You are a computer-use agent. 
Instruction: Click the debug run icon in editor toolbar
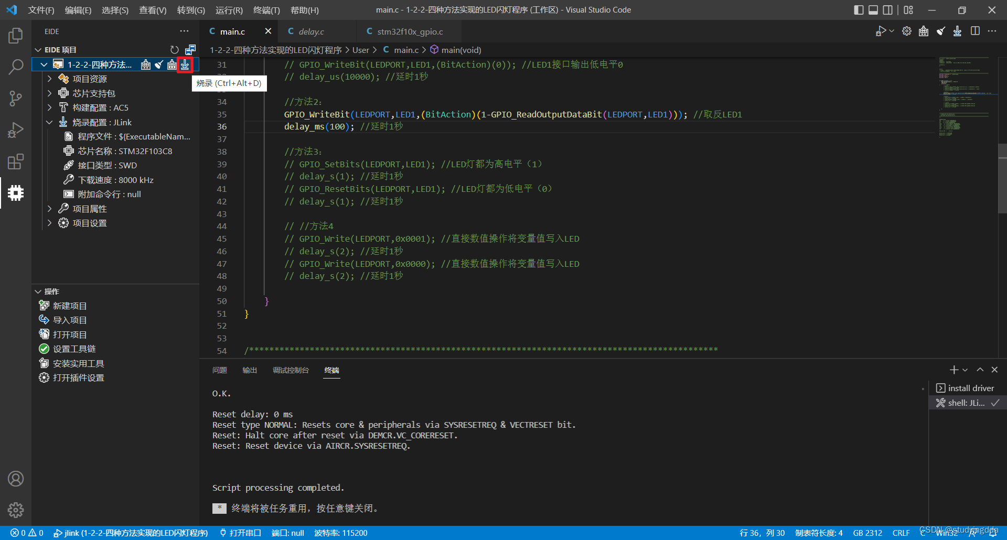881,31
